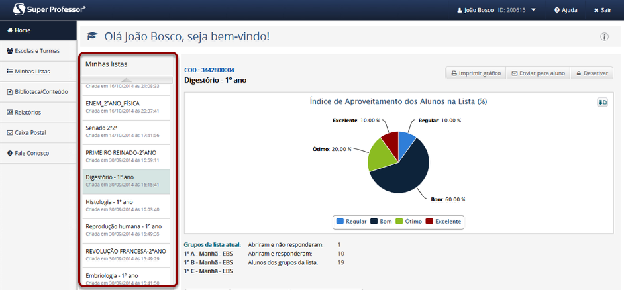The width and height of the screenshot is (624, 290).
Task: Click Desativar button
Action: [592, 73]
